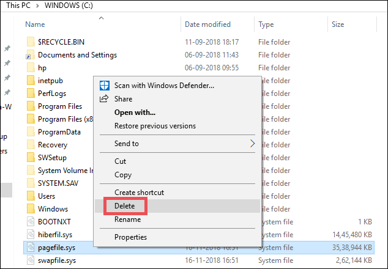
Task: Select the SYSTEM.SAV folder icon
Action: (31, 183)
